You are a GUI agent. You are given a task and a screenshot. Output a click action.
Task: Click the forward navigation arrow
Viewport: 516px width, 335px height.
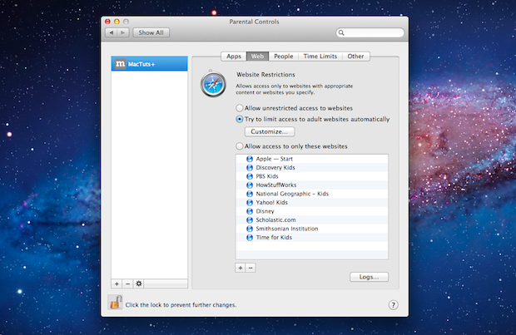[x=123, y=32]
